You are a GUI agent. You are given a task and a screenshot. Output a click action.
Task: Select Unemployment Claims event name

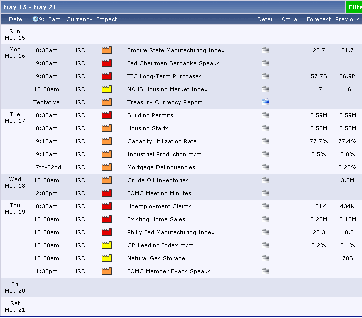pyautogui.click(x=159, y=206)
